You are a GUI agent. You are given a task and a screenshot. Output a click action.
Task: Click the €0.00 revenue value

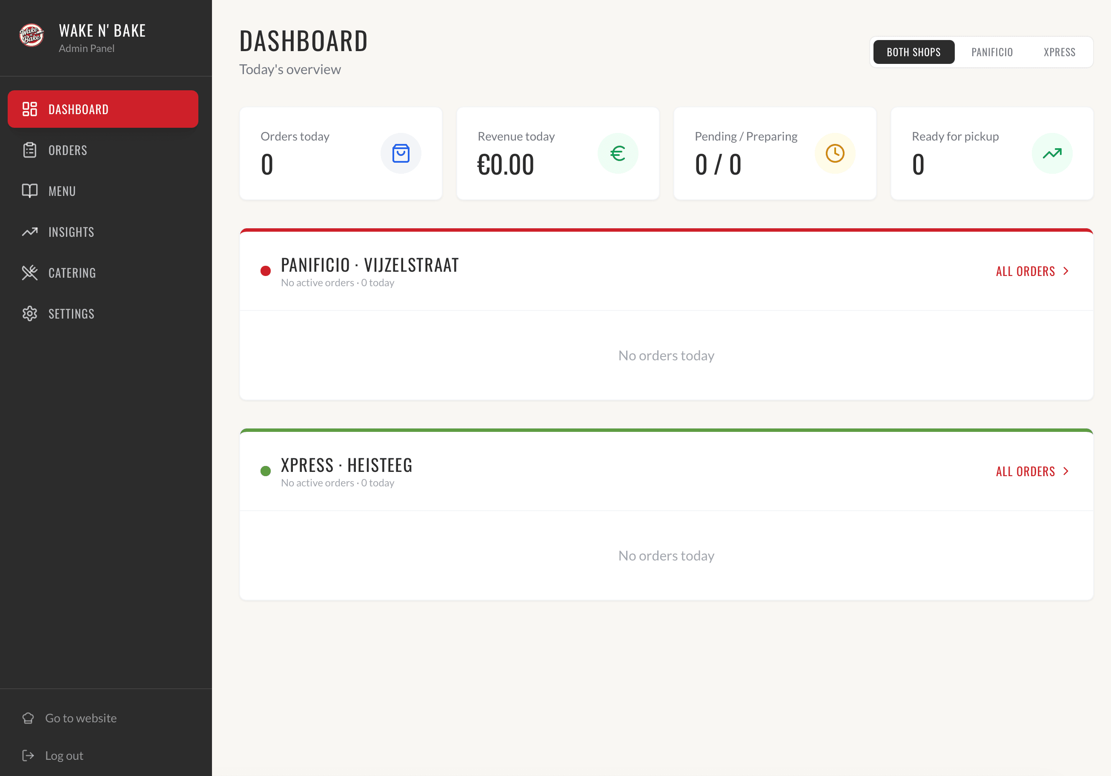coord(506,164)
